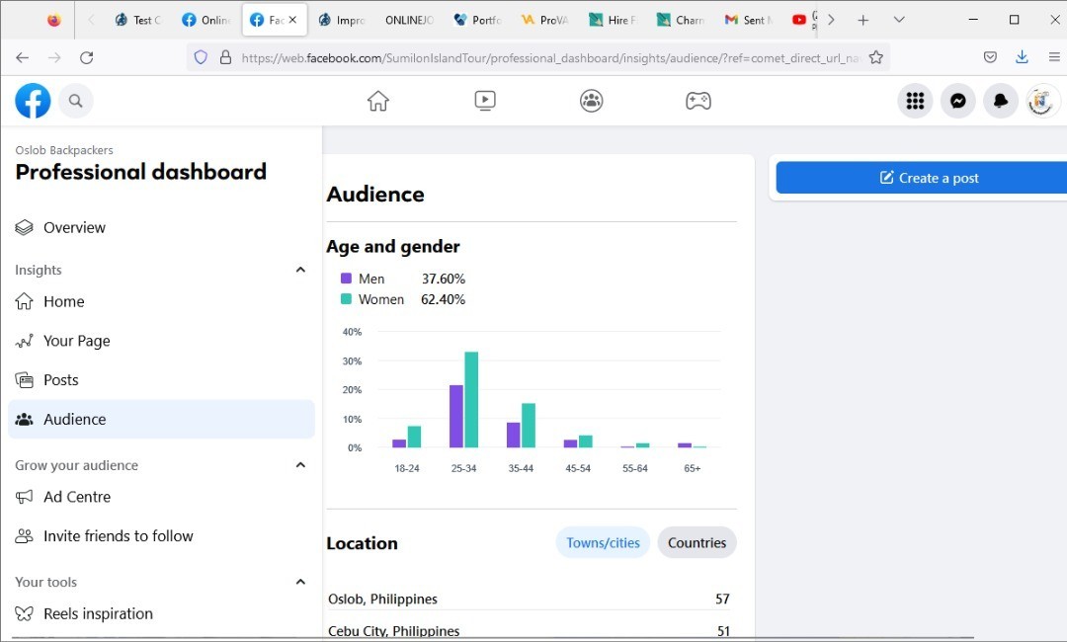The width and height of the screenshot is (1067, 642).
Task: Open Firefox Pocket save icon
Action: [x=990, y=58]
